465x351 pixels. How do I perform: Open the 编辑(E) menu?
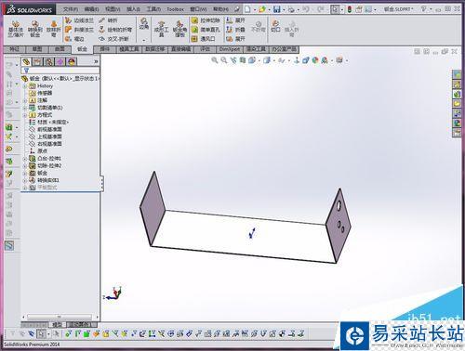click(x=92, y=9)
